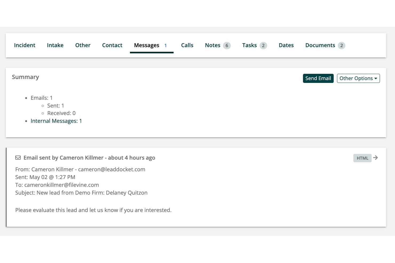This screenshot has width=395, height=263.
Task: Click the Tasks count badge 2
Action: click(x=263, y=46)
